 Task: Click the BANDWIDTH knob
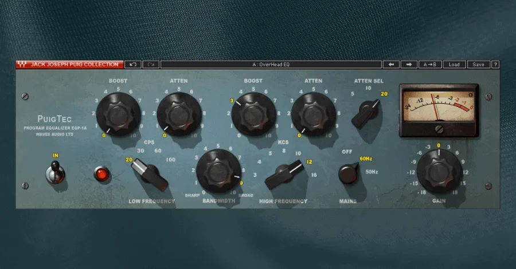tap(219, 171)
